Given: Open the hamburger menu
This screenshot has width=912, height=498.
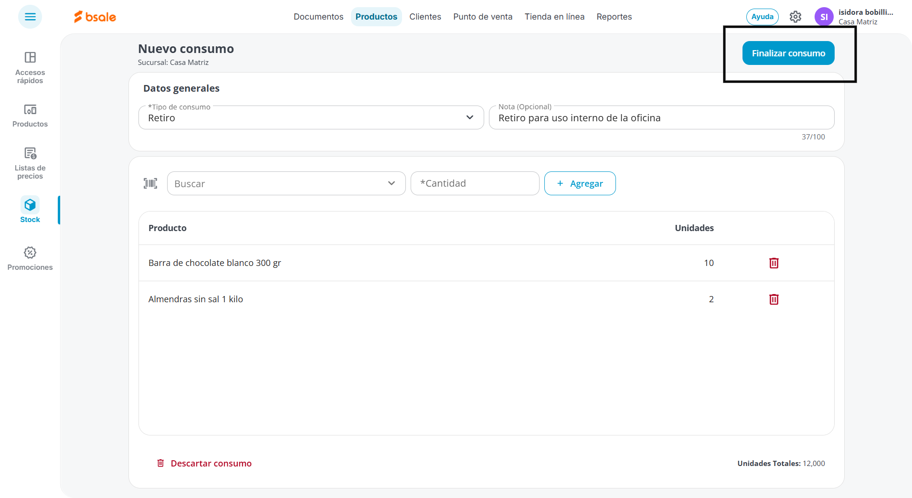Looking at the screenshot, I should coord(30,17).
